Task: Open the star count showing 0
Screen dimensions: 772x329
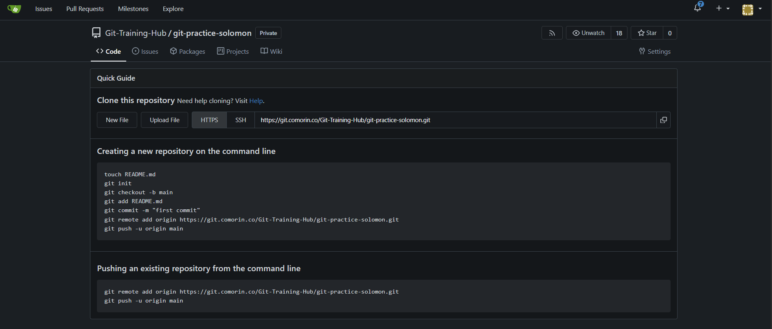Action: coord(670,33)
